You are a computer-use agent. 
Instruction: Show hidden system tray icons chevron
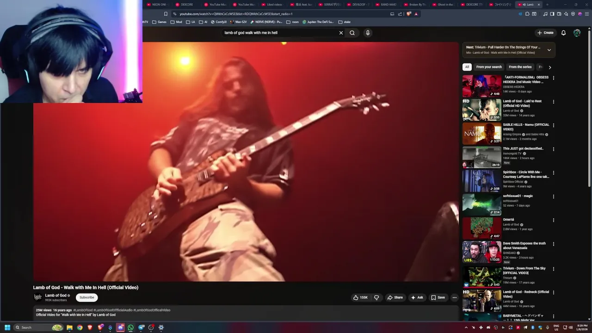pos(466,327)
